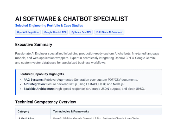Click text 'custom PDF/CSV documents'
This screenshot has height=119, width=177.
tap(117, 80)
